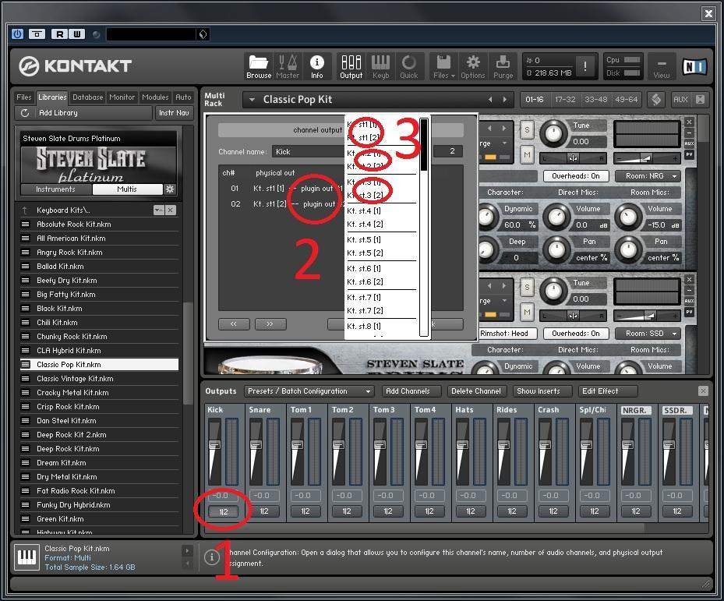Select Absolute Rock Kit.nkm multi
The height and width of the screenshot is (601, 724).
tap(99, 224)
